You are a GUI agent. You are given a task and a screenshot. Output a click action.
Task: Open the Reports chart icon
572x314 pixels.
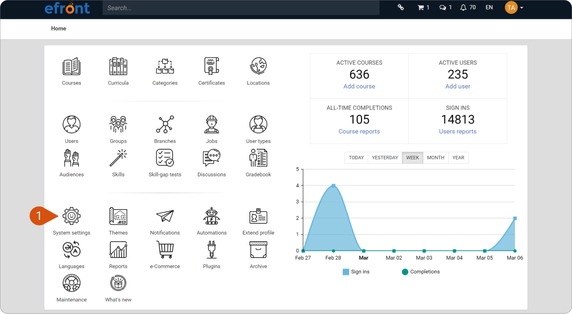point(118,250)
